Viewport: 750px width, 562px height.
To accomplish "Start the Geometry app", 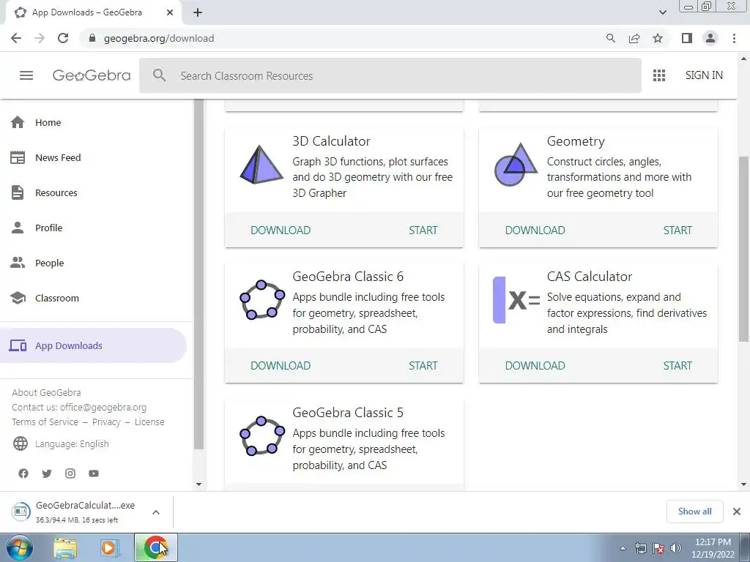I will (677, 230).
